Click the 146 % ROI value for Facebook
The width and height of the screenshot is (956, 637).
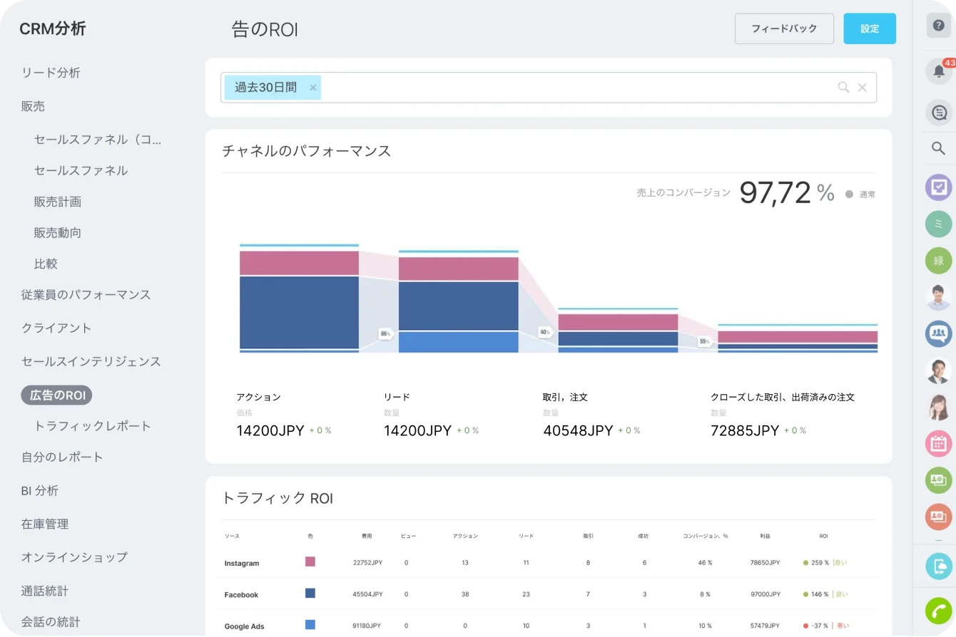coord(820,594)
